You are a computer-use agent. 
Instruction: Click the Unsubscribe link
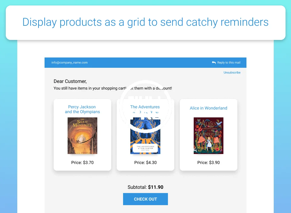pyautogui.click(x=232, y=73)
